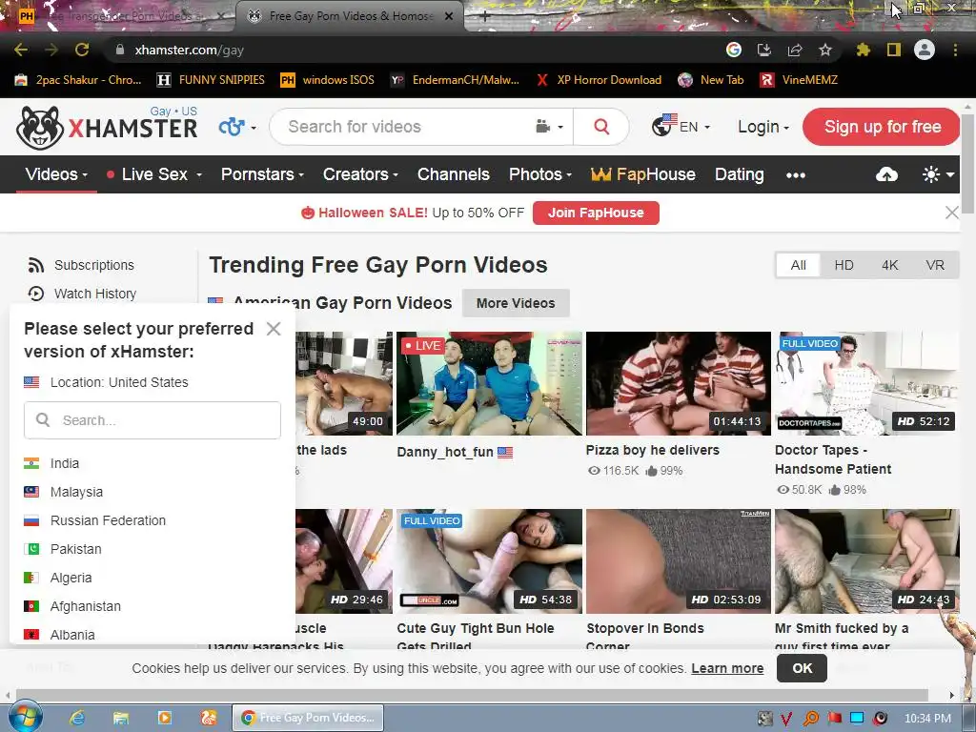This screenshot has height=732, width=976.
Task: Click the Google icon in address bar
Action: pyautogui.click(x=734, y=50)
